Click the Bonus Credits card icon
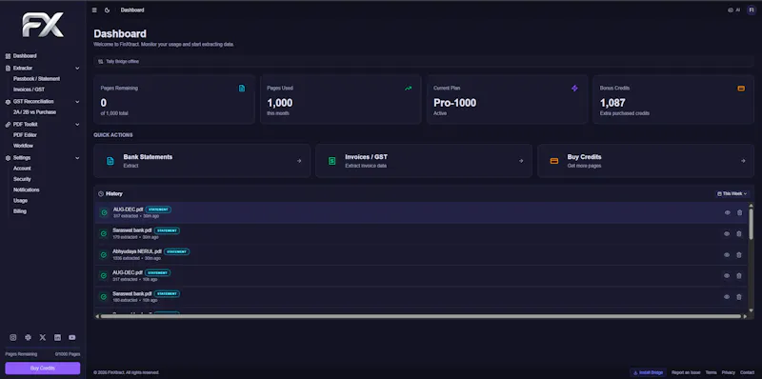 point(741,89)
